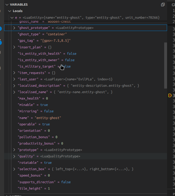Select the "gps_tag" row
The width and height of the screenshot is (175, 196).
pos(86,41)
